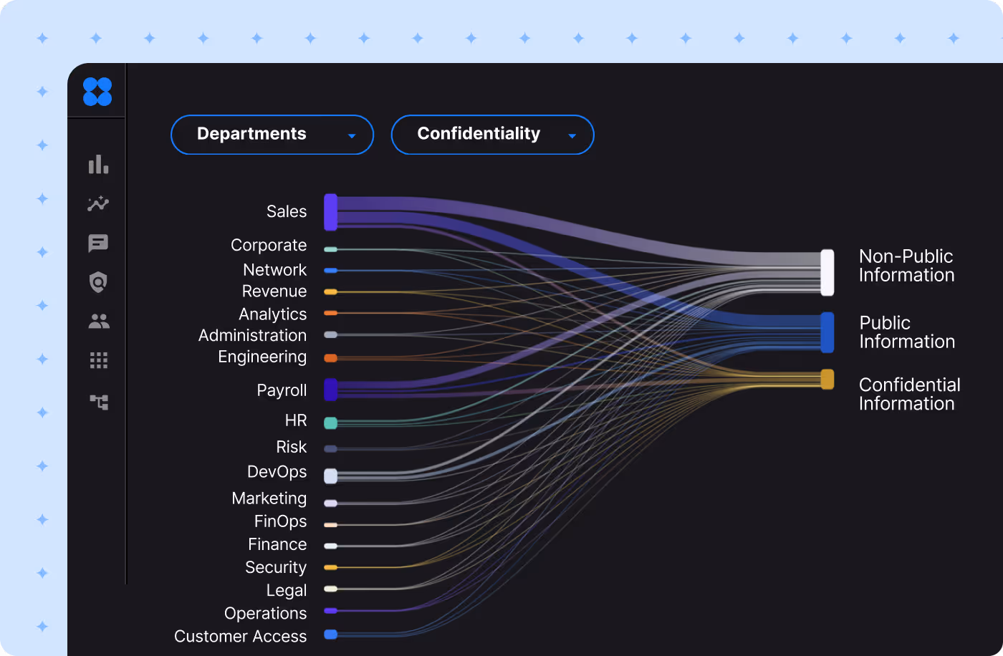The width and height of the screenshot is (1003, 656).
Task: Open the messages panel icon
Action: point(97,243)
